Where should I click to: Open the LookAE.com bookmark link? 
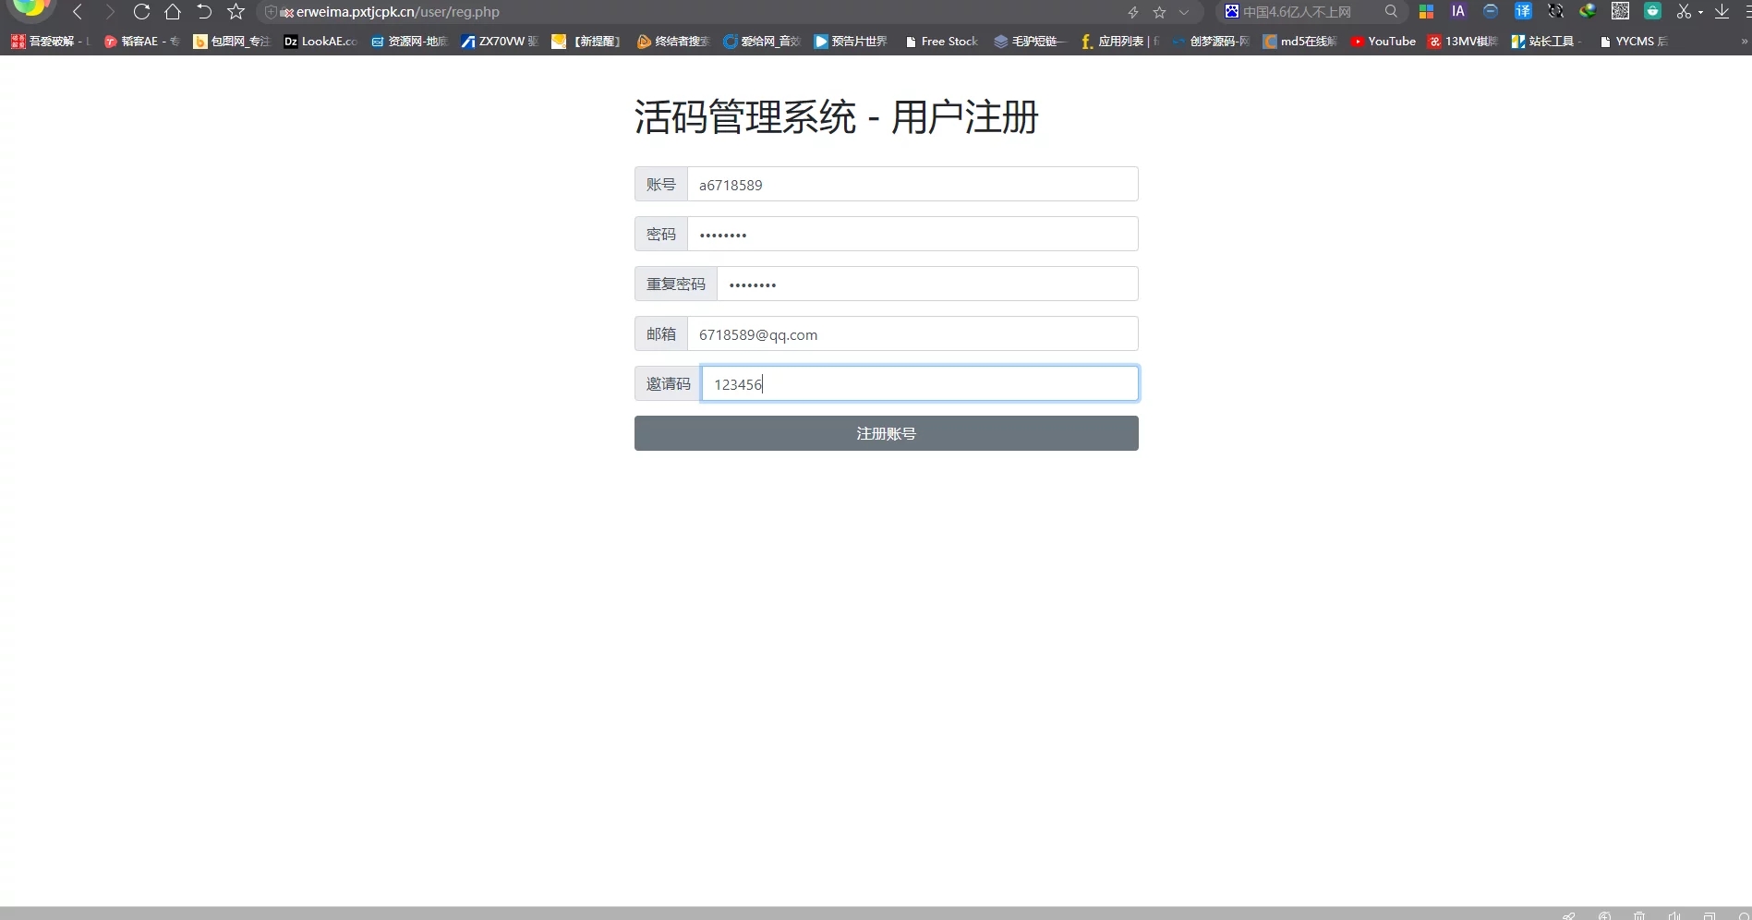(320, 42)
